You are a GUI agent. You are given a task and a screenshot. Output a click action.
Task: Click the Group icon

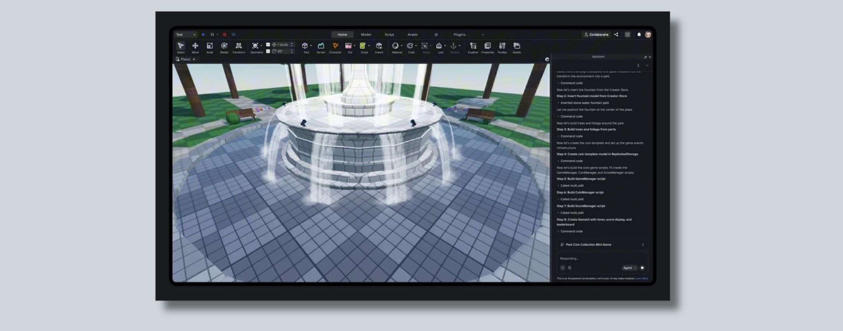425,46
